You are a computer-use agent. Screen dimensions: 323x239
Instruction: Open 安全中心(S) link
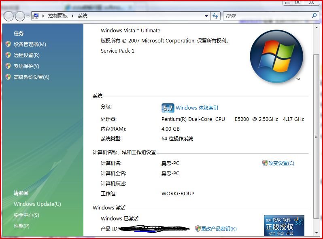pyautogui.click(x=26, y=215)
